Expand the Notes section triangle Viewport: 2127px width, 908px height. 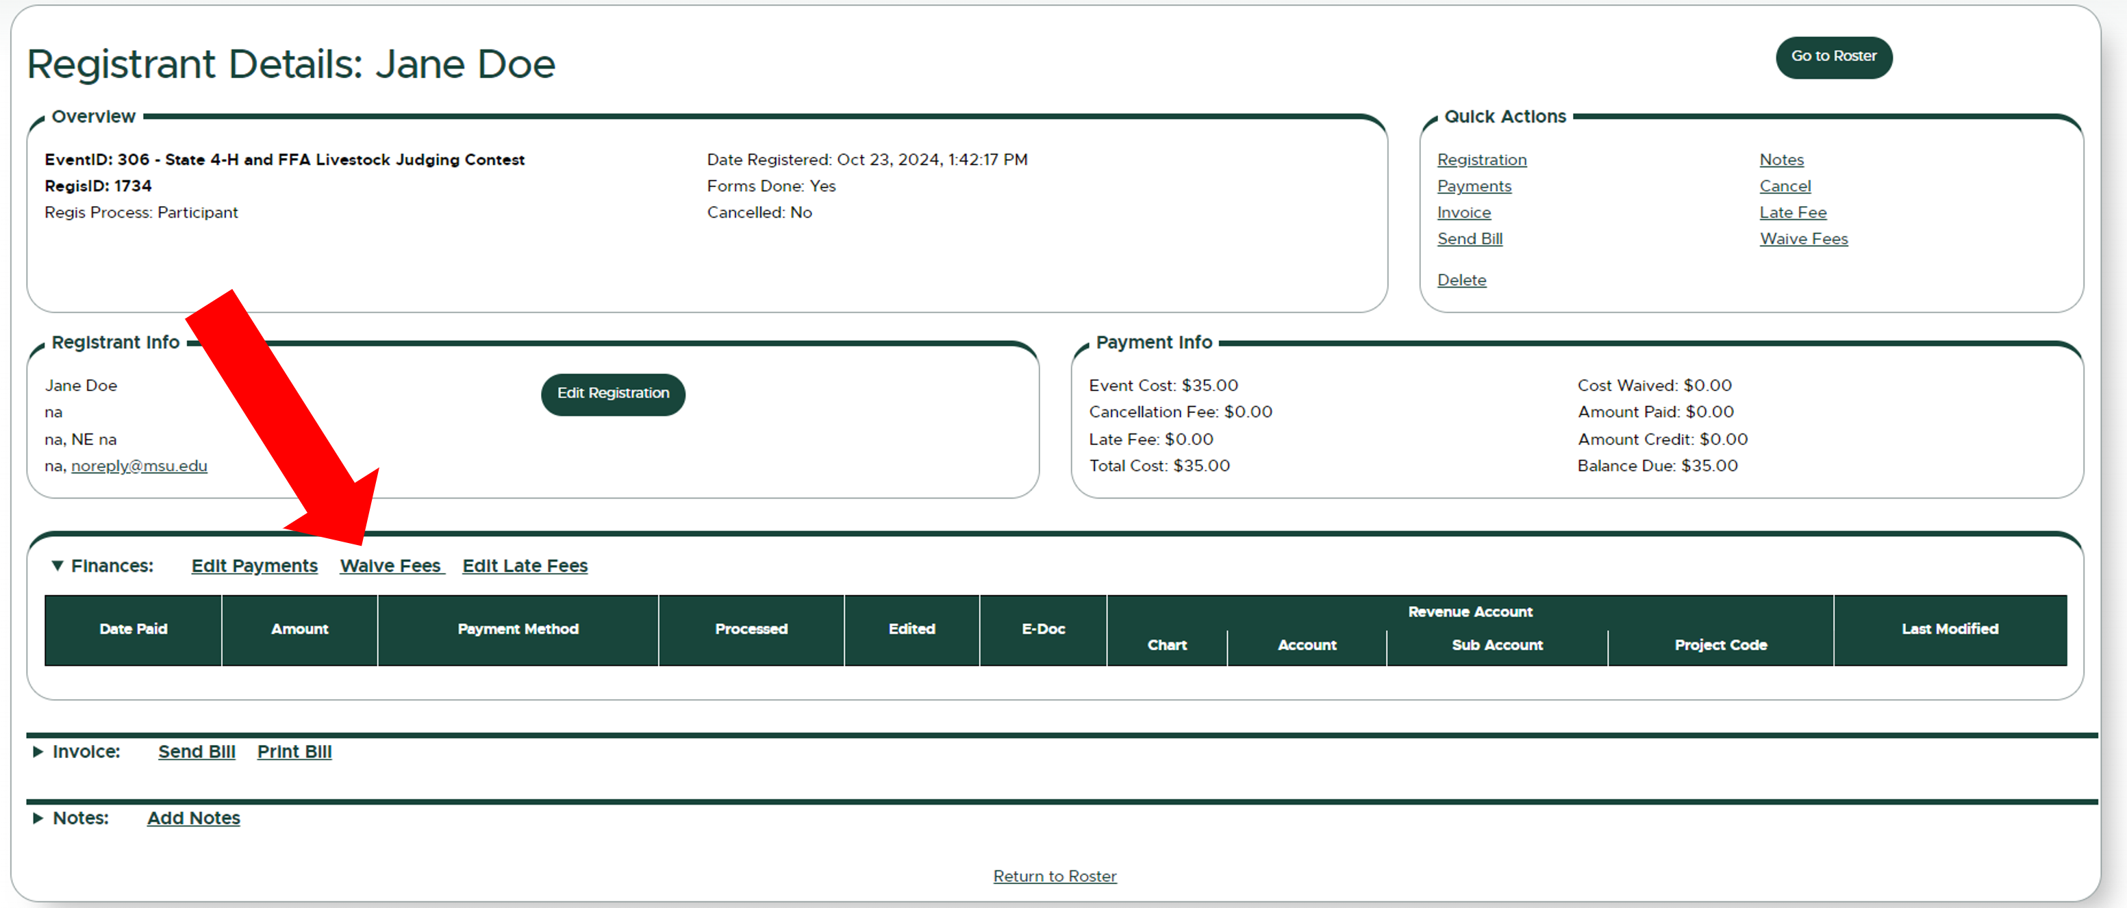37,818
